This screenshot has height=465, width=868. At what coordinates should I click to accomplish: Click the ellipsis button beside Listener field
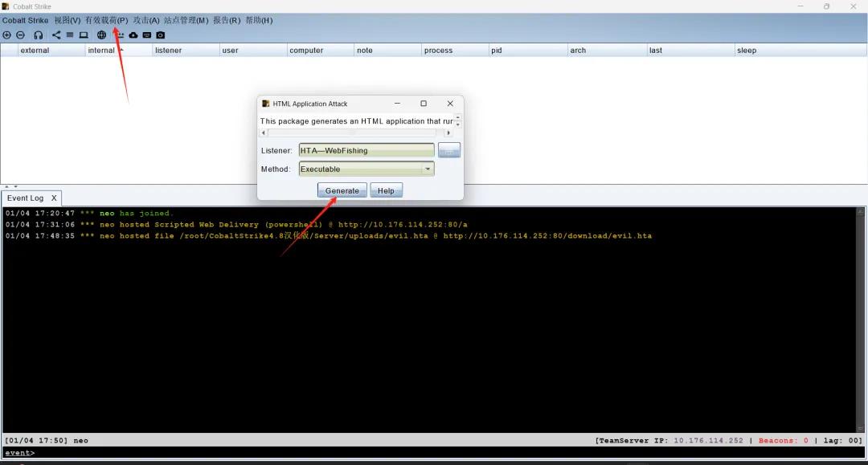click(449, 150)
